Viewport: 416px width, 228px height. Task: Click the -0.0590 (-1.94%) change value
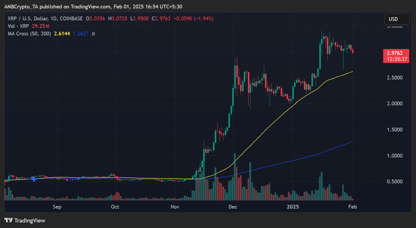click(193, 19)
